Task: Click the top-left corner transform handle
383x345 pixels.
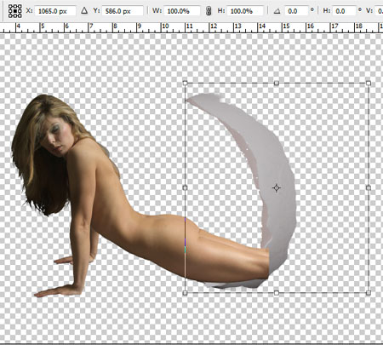Action: point(185,83)
